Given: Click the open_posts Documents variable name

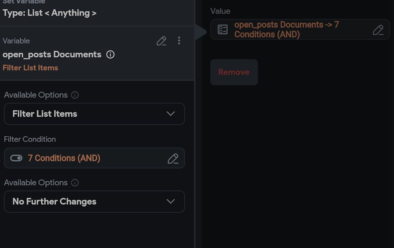Looking at the screenshot, I should [51, 55].
